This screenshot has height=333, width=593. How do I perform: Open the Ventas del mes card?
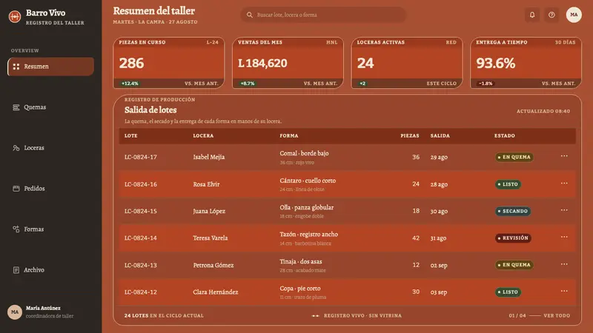[288, 63]
